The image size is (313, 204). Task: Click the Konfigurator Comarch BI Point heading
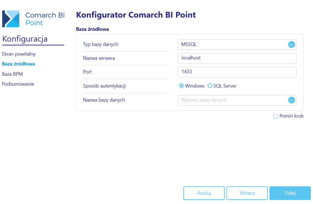136,15
